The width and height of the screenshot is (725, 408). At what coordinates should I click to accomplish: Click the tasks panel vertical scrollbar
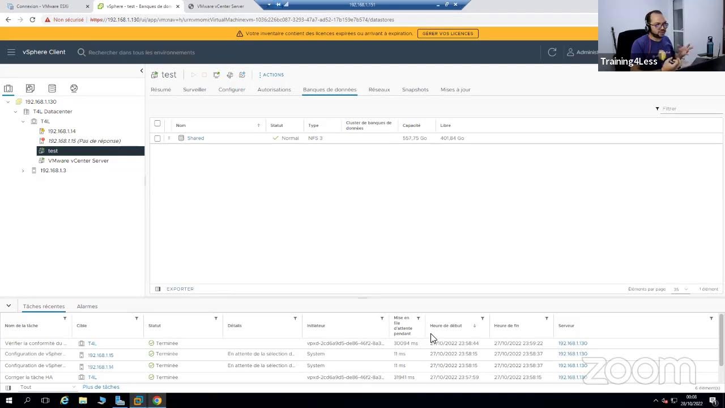[721, 340]
